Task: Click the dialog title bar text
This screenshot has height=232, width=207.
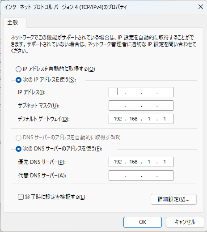Action: [x=66, y=7]
